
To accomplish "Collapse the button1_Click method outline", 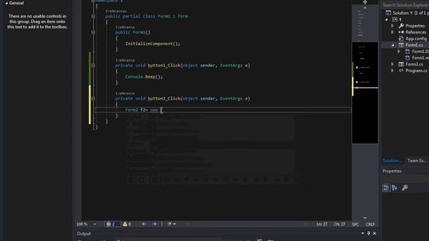I will [x=93, y=66].
